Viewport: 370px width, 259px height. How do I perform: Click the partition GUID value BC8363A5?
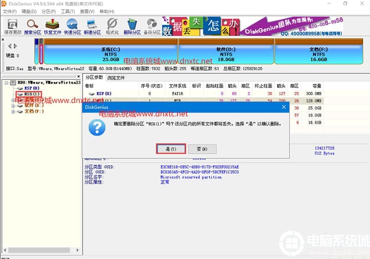pyautogui.click(x=200, y=172)
